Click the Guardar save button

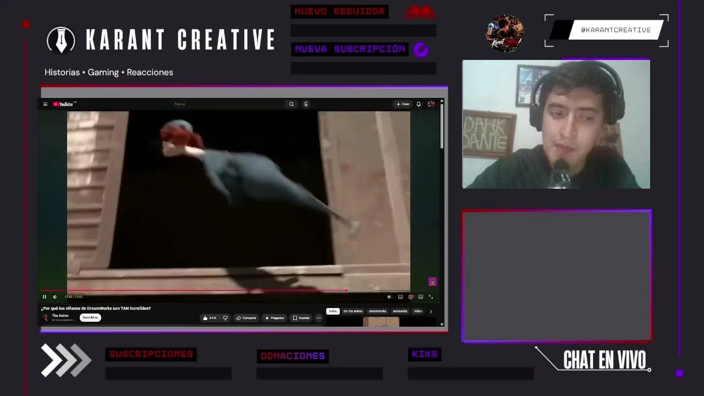click(301, 318)
